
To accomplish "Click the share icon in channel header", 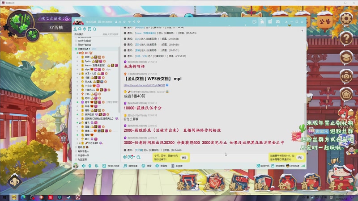I will click(134, 22).
